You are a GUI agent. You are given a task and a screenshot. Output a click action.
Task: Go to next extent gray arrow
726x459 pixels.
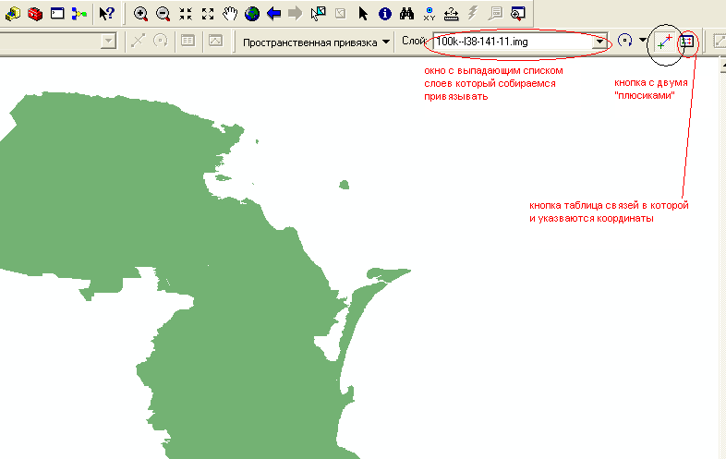coord(295,14)
